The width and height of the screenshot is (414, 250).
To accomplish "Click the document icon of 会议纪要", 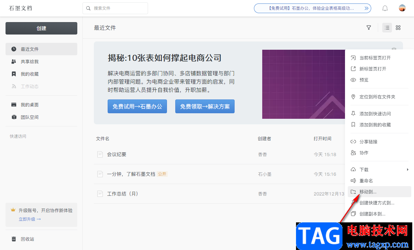I will 100,154.
